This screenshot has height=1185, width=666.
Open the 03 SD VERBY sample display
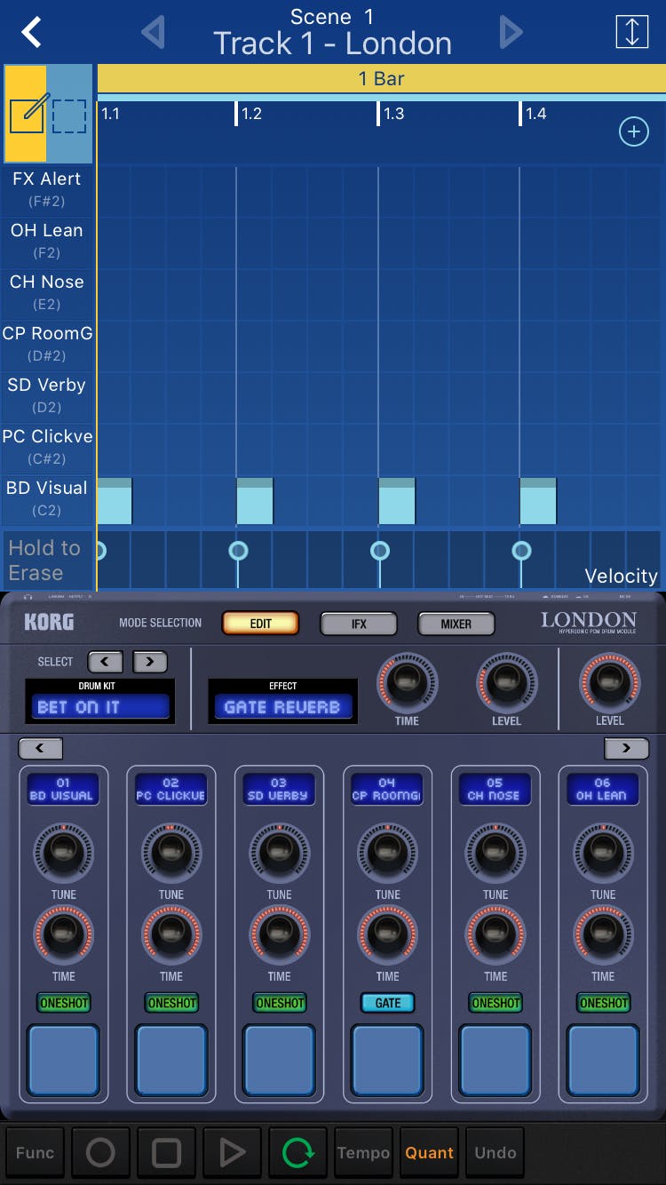[x=279, y=790]
